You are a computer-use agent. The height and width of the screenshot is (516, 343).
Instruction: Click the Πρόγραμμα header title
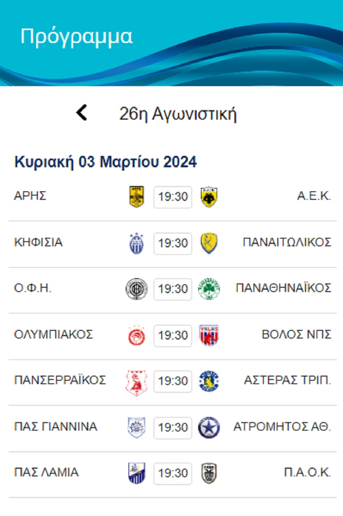click(x=76, y=37)
